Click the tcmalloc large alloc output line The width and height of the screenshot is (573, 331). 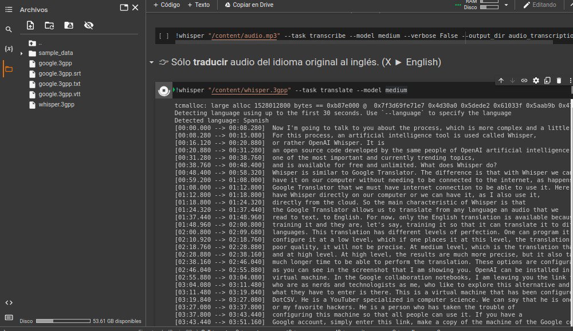(x=372, y=105)
